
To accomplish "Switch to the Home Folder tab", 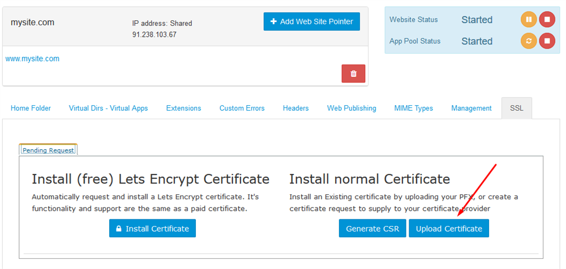I will tap(31, 108).
